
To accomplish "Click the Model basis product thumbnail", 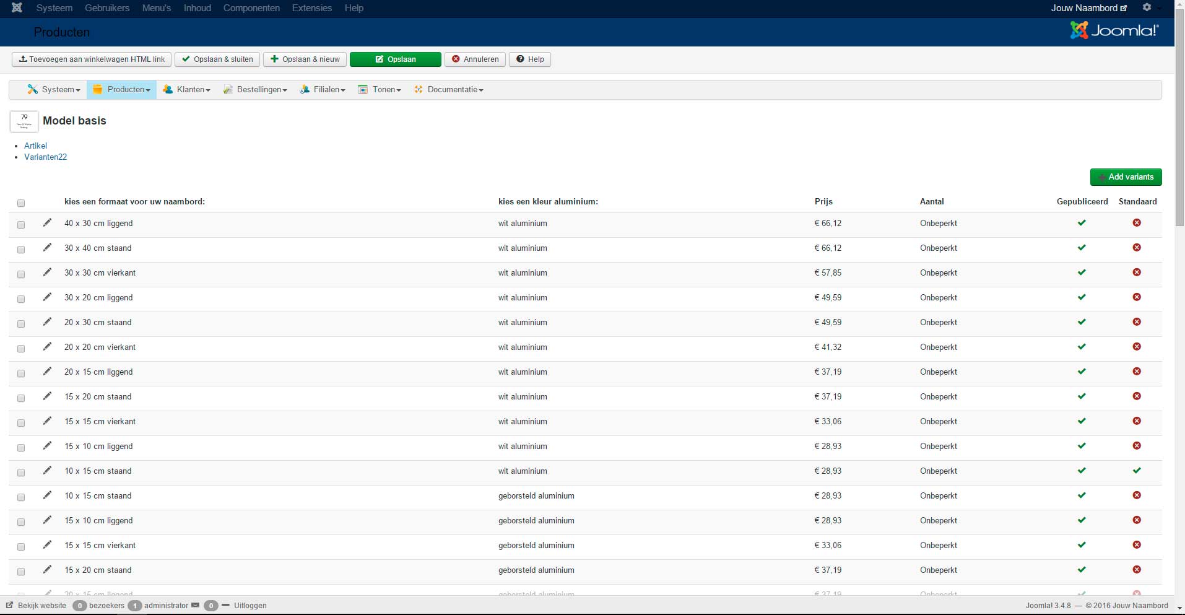I will 24,121.
